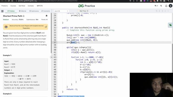Click the 'Num1 = 1033' input line
173x97 pixels.
(x=10, y=64)
